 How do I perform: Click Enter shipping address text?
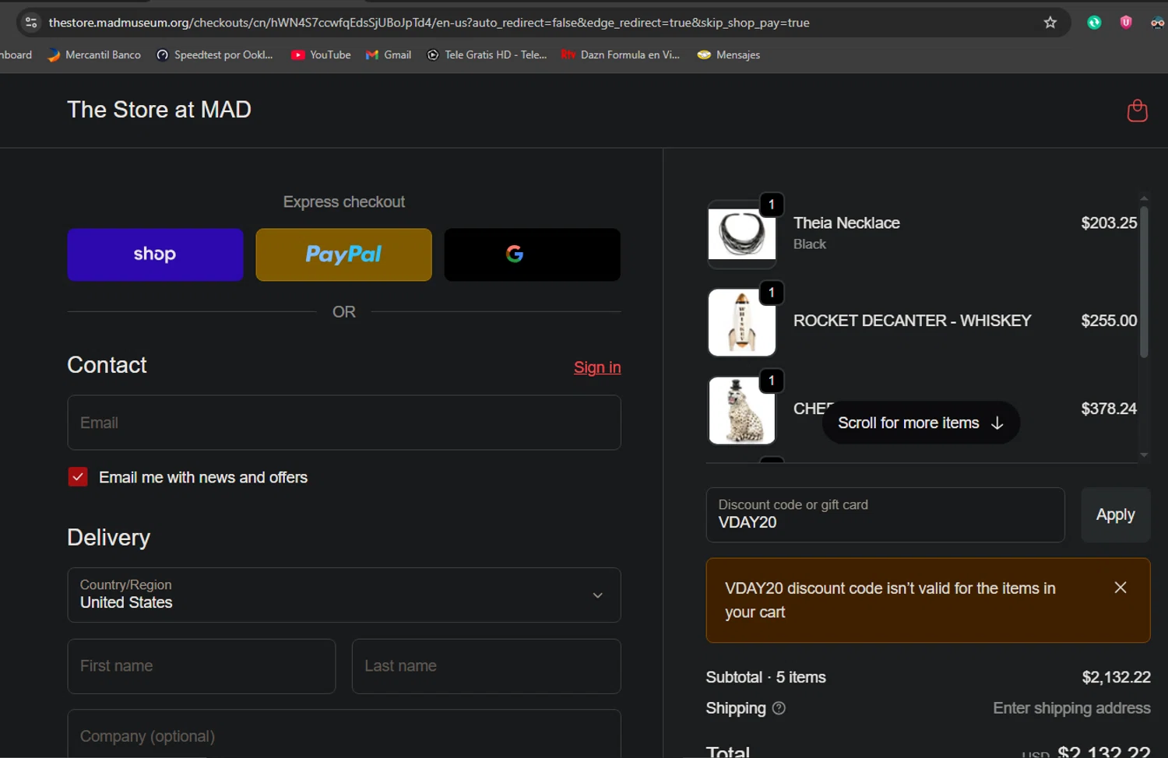[1071, 708]
